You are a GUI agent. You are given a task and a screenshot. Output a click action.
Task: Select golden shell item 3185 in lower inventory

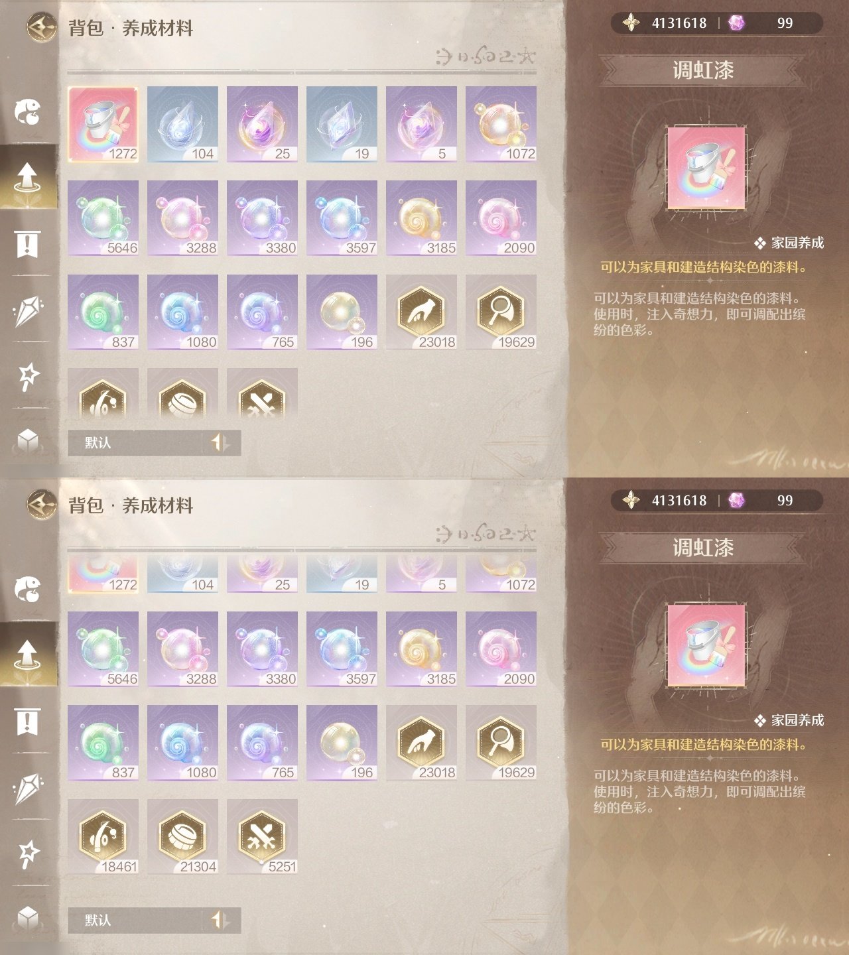[421, 649]
